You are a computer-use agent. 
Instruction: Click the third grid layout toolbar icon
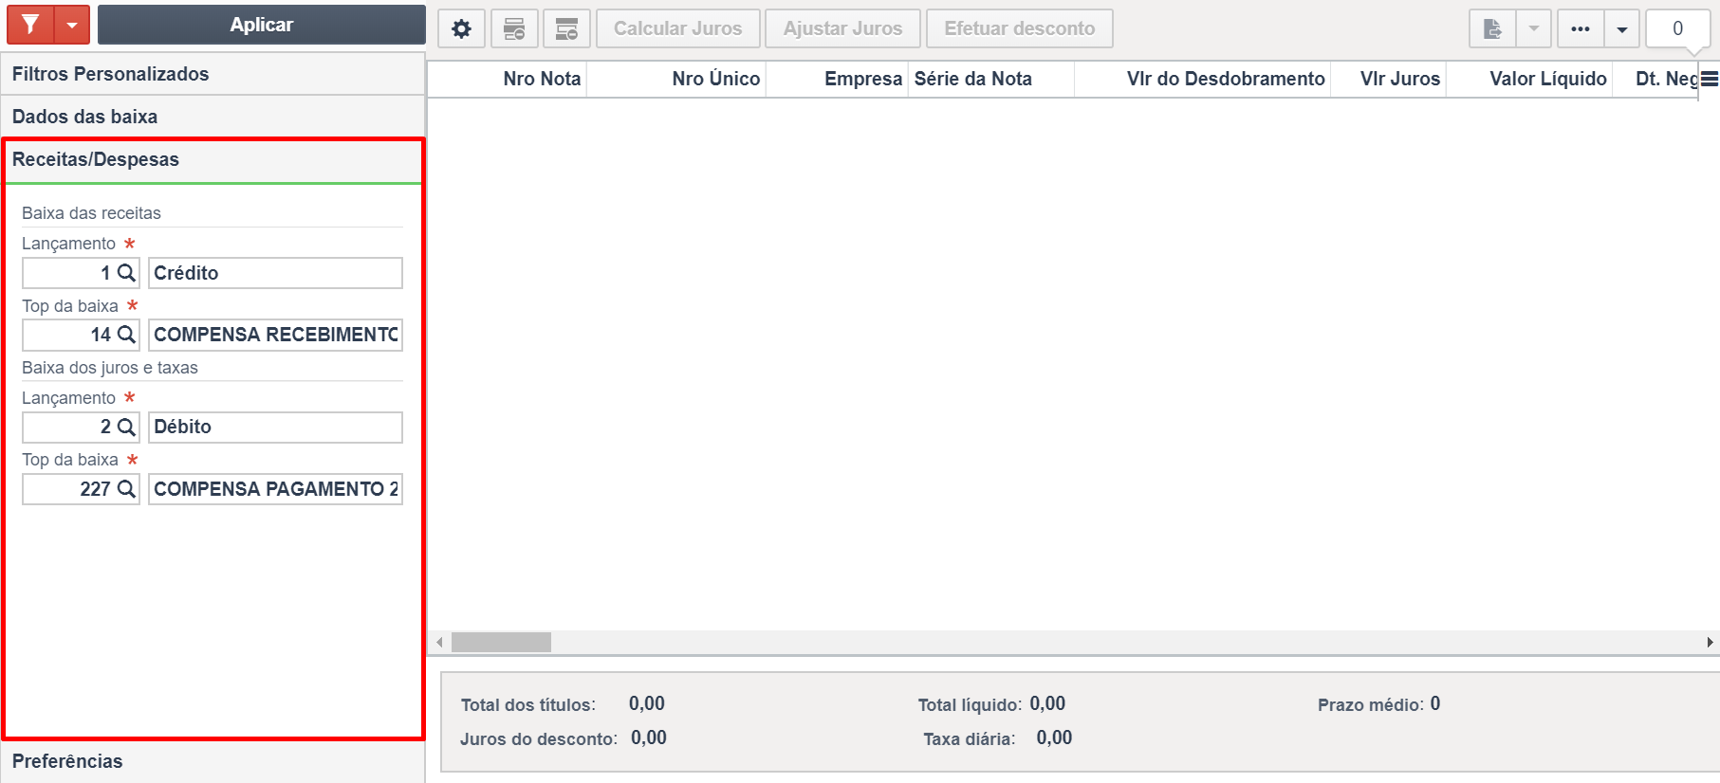point(567,28)
